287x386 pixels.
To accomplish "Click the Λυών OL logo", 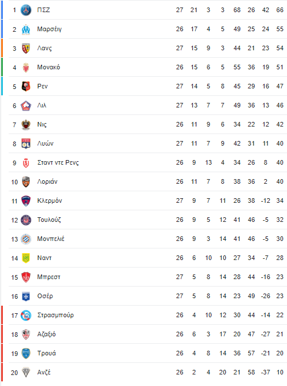I will click(x=26, y=144).
